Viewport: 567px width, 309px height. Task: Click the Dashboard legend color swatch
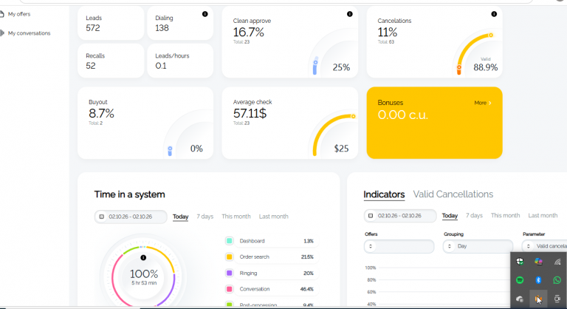(230, 241)
